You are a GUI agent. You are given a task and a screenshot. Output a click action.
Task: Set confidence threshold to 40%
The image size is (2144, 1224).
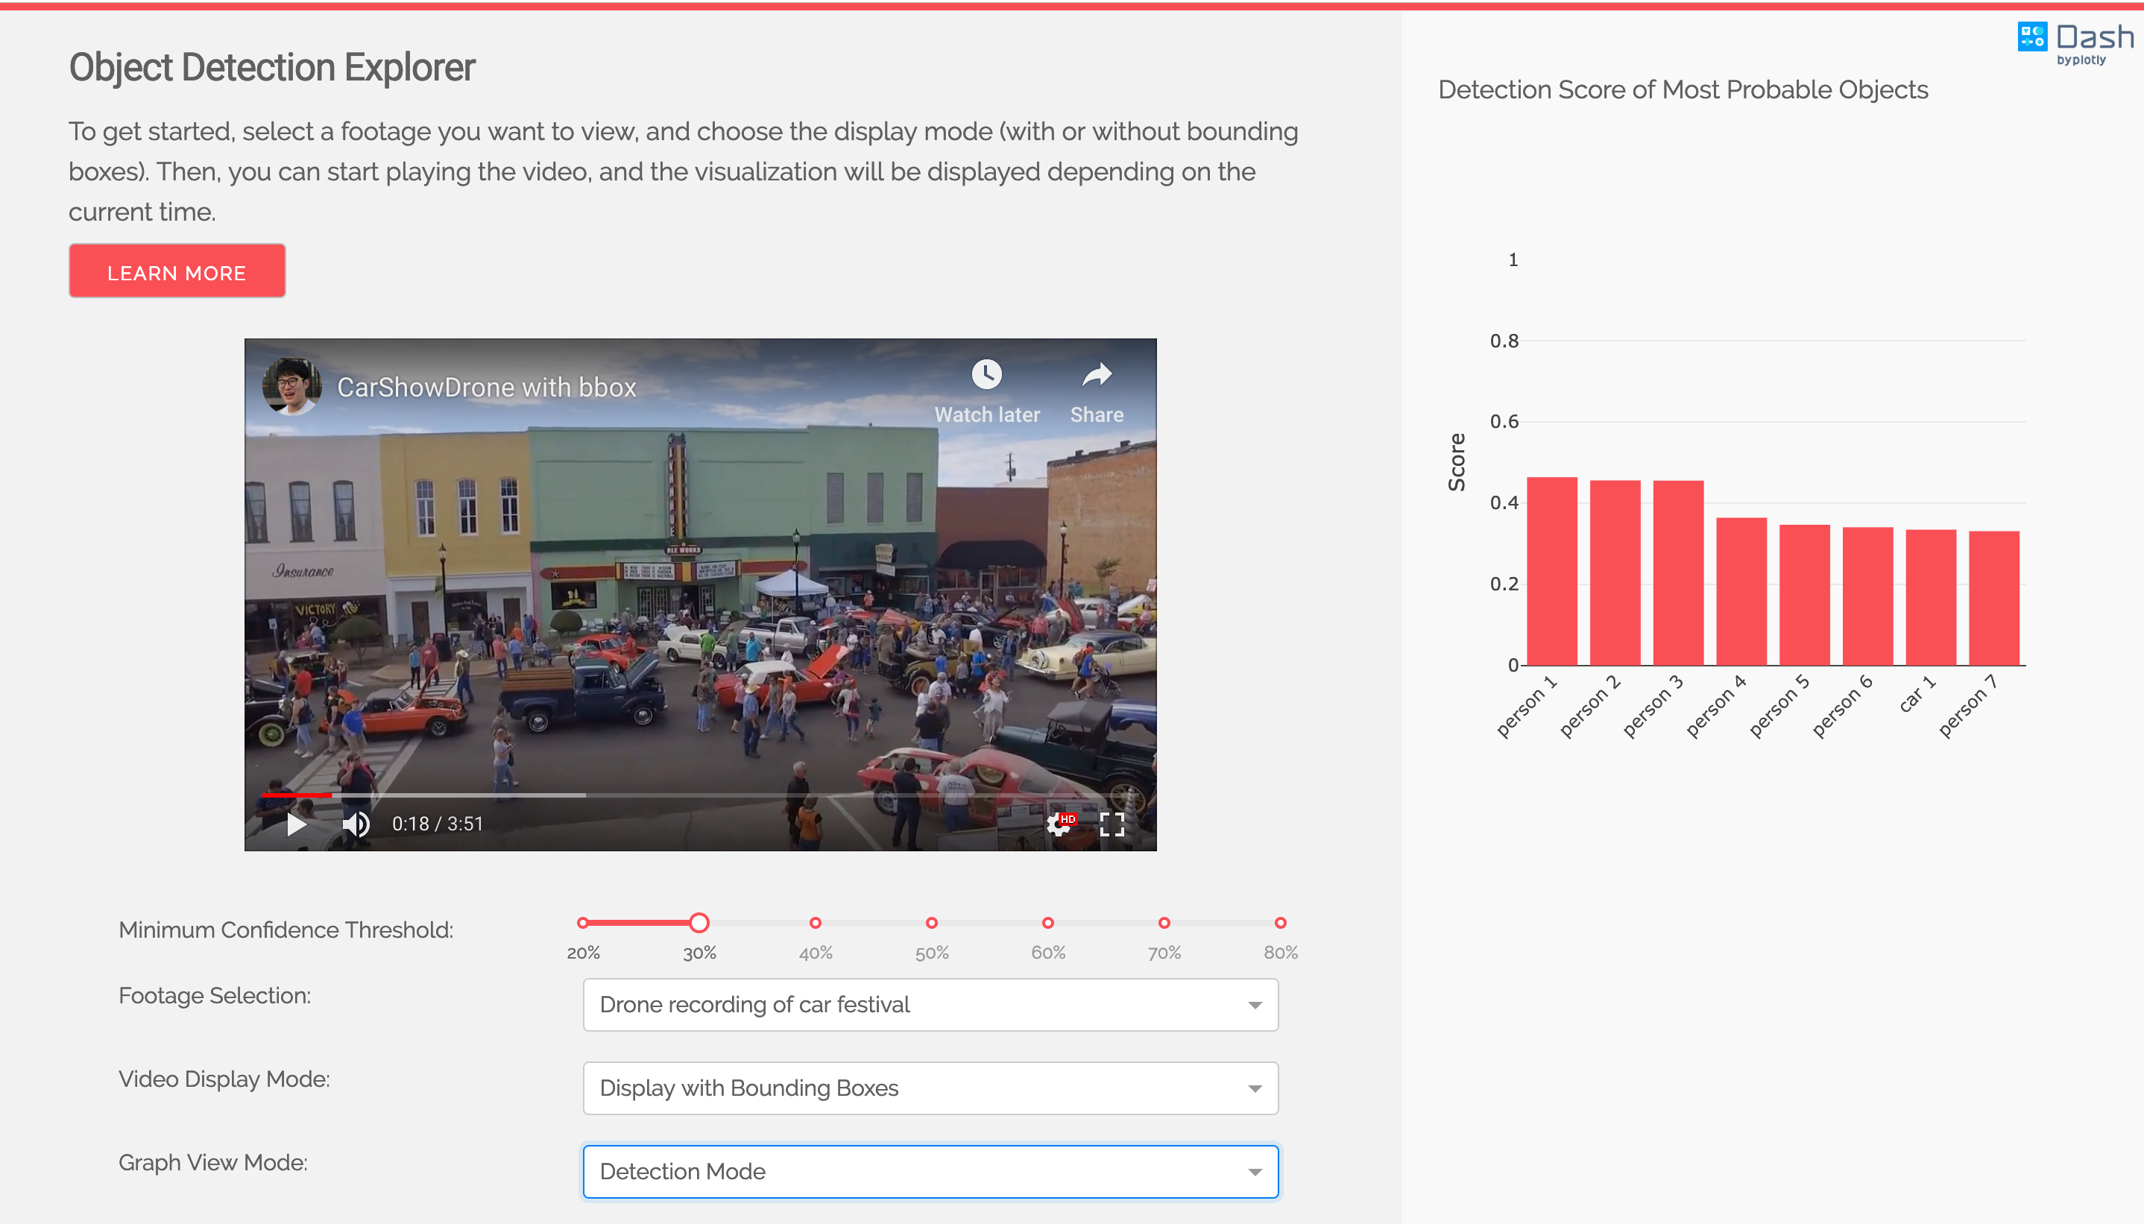coord(816,923)
